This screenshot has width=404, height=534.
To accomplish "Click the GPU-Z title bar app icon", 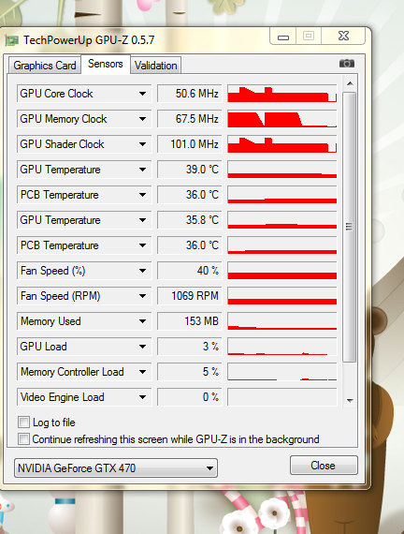I will tap(11, 41).
